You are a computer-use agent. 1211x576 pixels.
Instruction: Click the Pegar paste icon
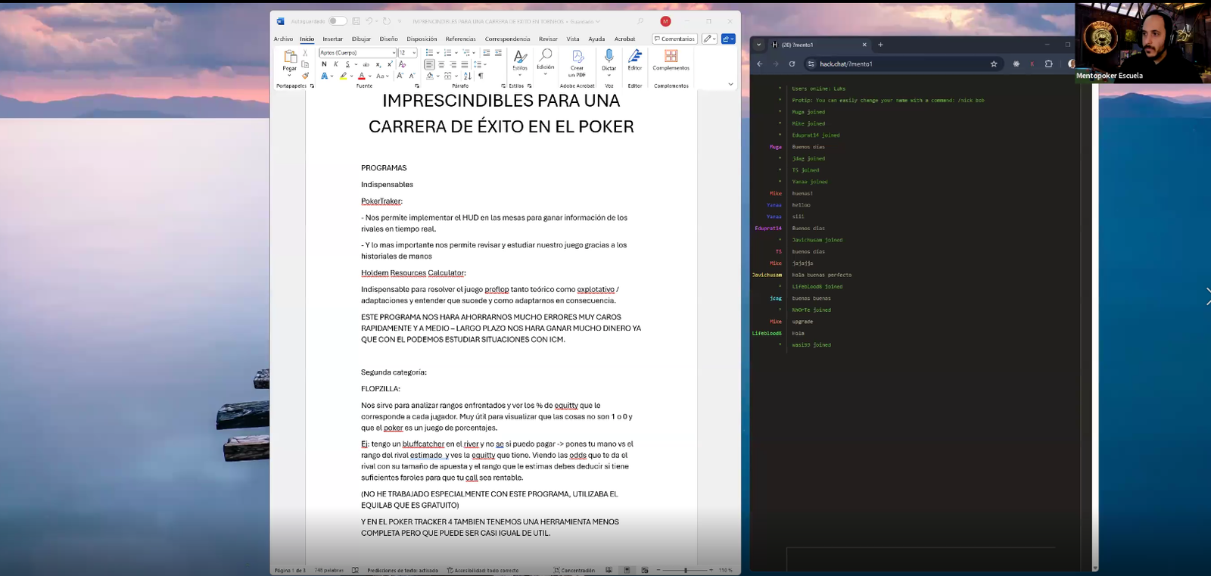pyautogui.click(x=290, y=58)
